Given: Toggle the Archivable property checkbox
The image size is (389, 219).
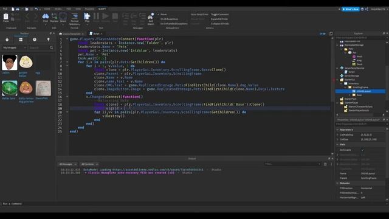Looking at the screenshot, I should coord(362,150).
